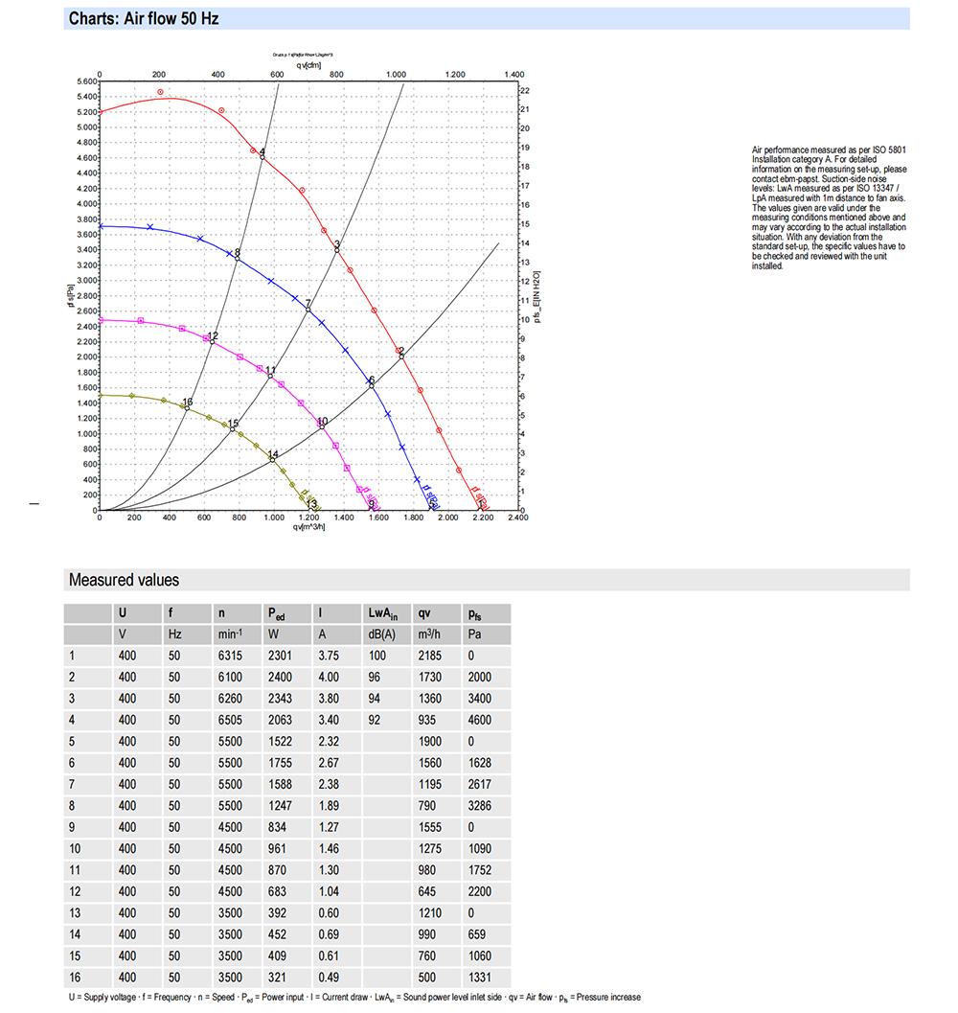958x1013 pixels.
Task: Click the "min-1" unit cell
Action: coord(230,633)
